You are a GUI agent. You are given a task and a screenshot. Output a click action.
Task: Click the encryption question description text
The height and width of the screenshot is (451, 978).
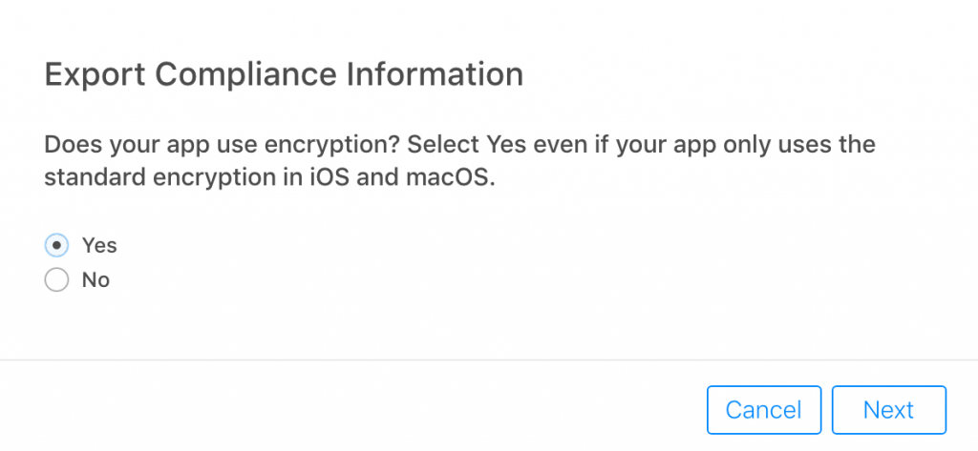pyautogui.click(x=459, y=161)
